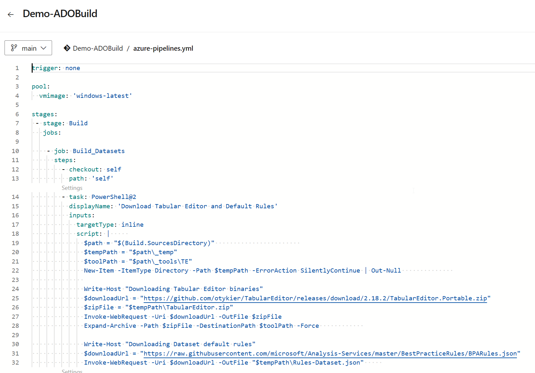535x373 pixels.
Task: Select the azure-pipelines.yml breadcrumb
Action: pyautogui.click(x=163, y=48)
